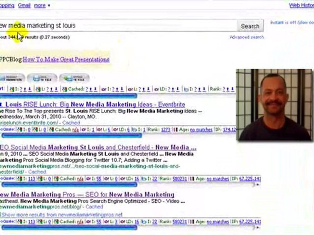
Task: Open How To Make Great Presentations link
Action: pos(66,59)
